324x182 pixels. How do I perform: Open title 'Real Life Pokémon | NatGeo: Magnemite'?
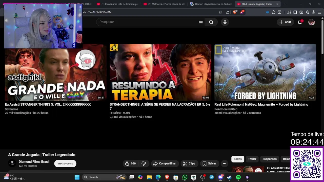click(261, 104)
